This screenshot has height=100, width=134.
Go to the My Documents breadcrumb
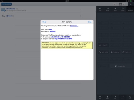(x=7, y=4)
